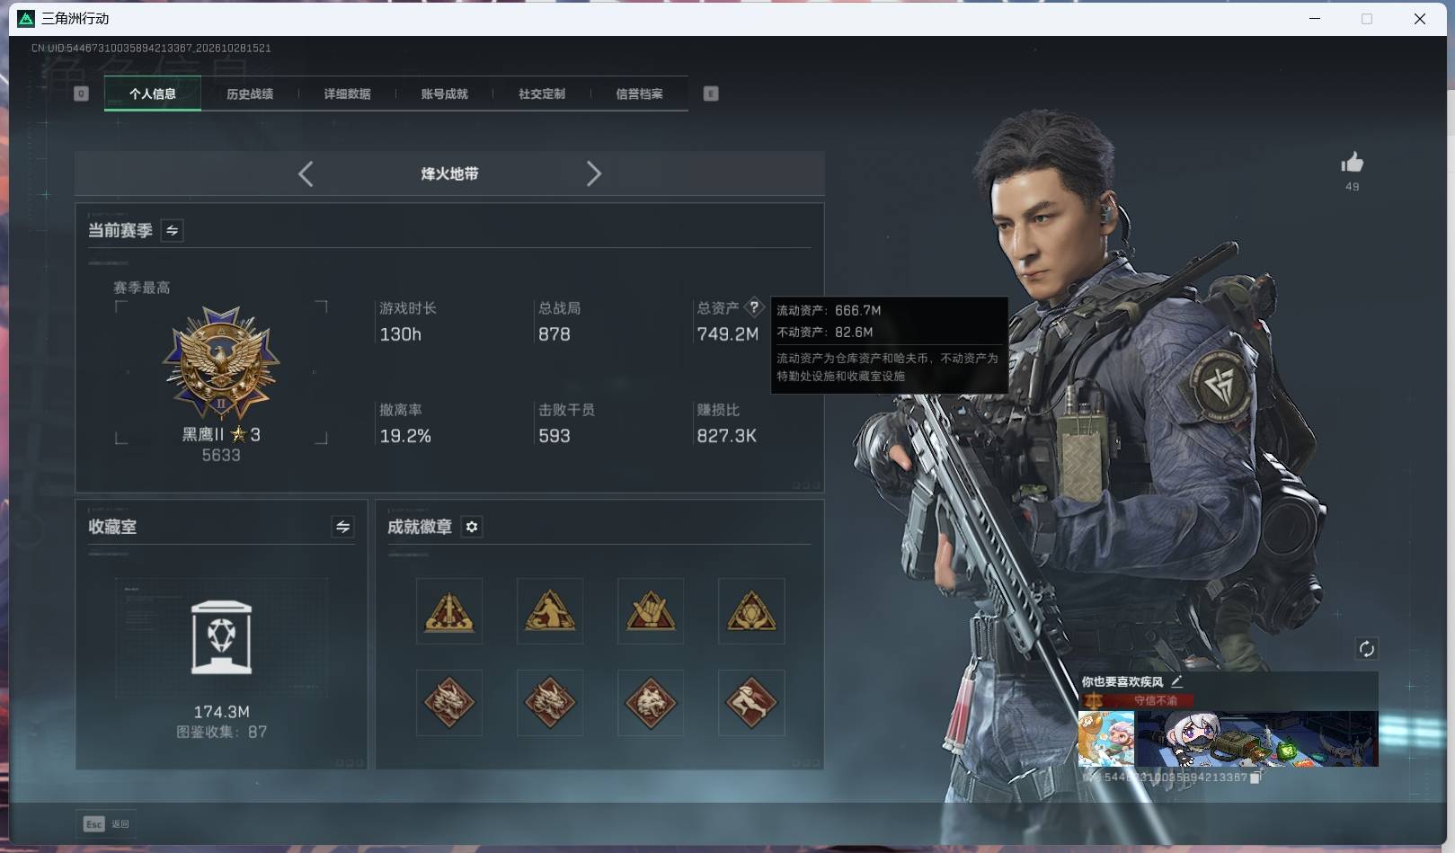Image resolution: width=1455 pixels, height=853 pixels.
Task: Click the 守信不渝 title tag
Action: [1139, 700]
